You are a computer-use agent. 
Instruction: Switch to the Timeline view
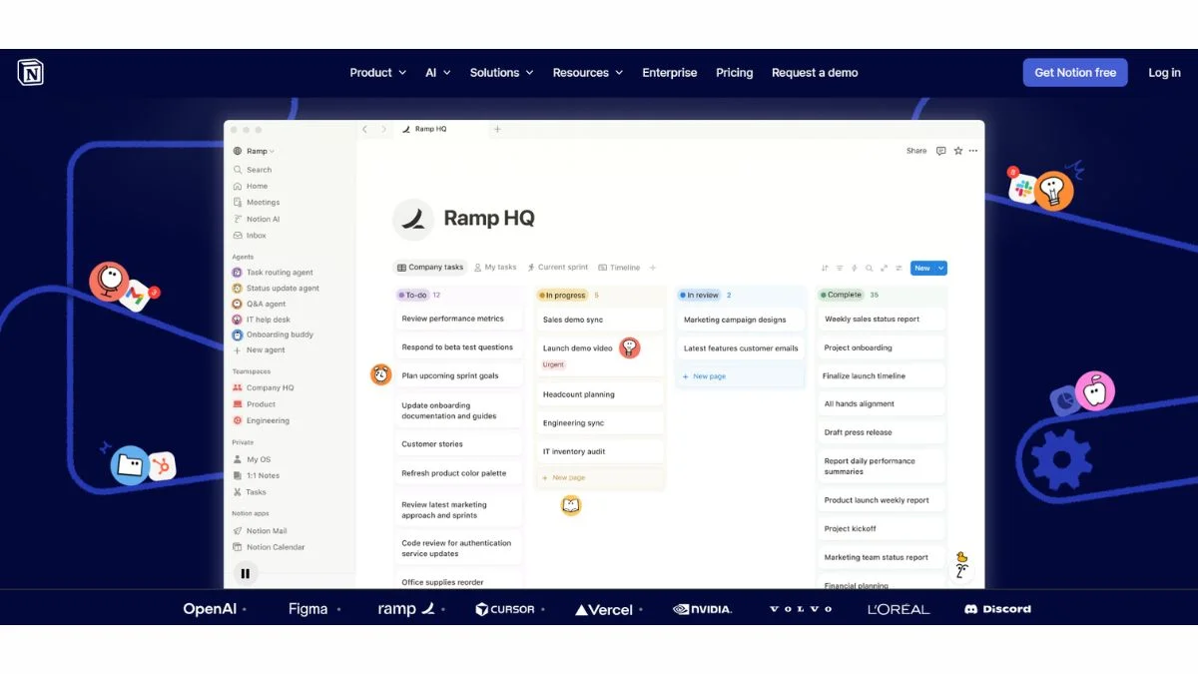(619, 268)
